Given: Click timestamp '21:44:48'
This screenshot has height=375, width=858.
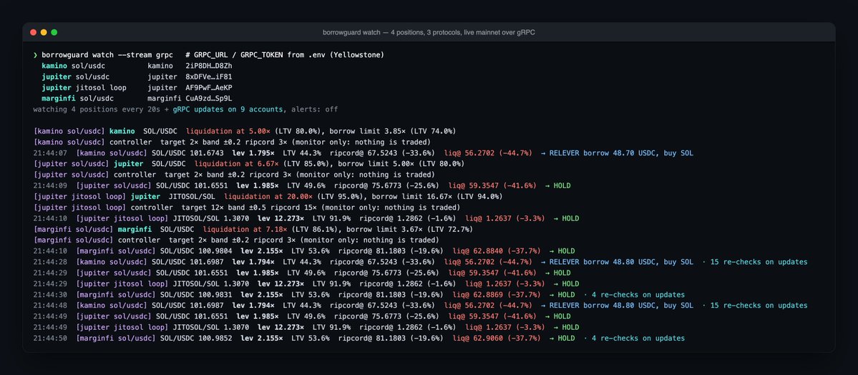Looking at the screenshot, I should (50, 306).
